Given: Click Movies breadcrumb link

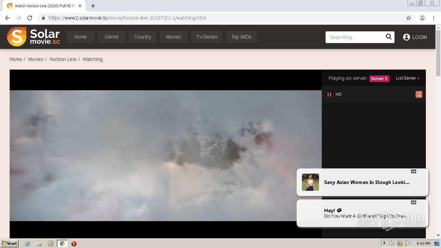Looking at the screenshot, I should (x=36, y=59).
